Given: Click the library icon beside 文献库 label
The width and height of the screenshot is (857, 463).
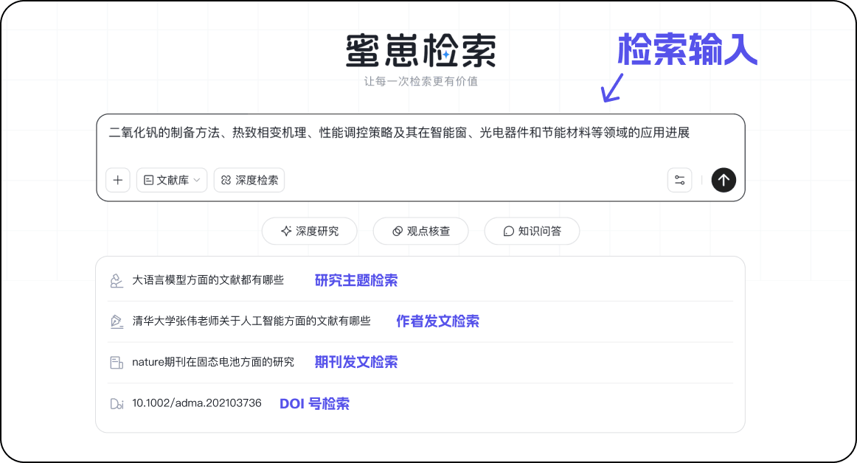Looking at the screenshot, I should [x=148, y=180].
